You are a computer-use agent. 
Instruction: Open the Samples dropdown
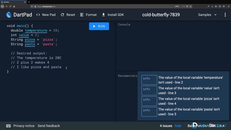pos(207,15)
